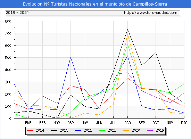Click the FEB month axis label
191x139 pixels.
(x=42, y=123)
